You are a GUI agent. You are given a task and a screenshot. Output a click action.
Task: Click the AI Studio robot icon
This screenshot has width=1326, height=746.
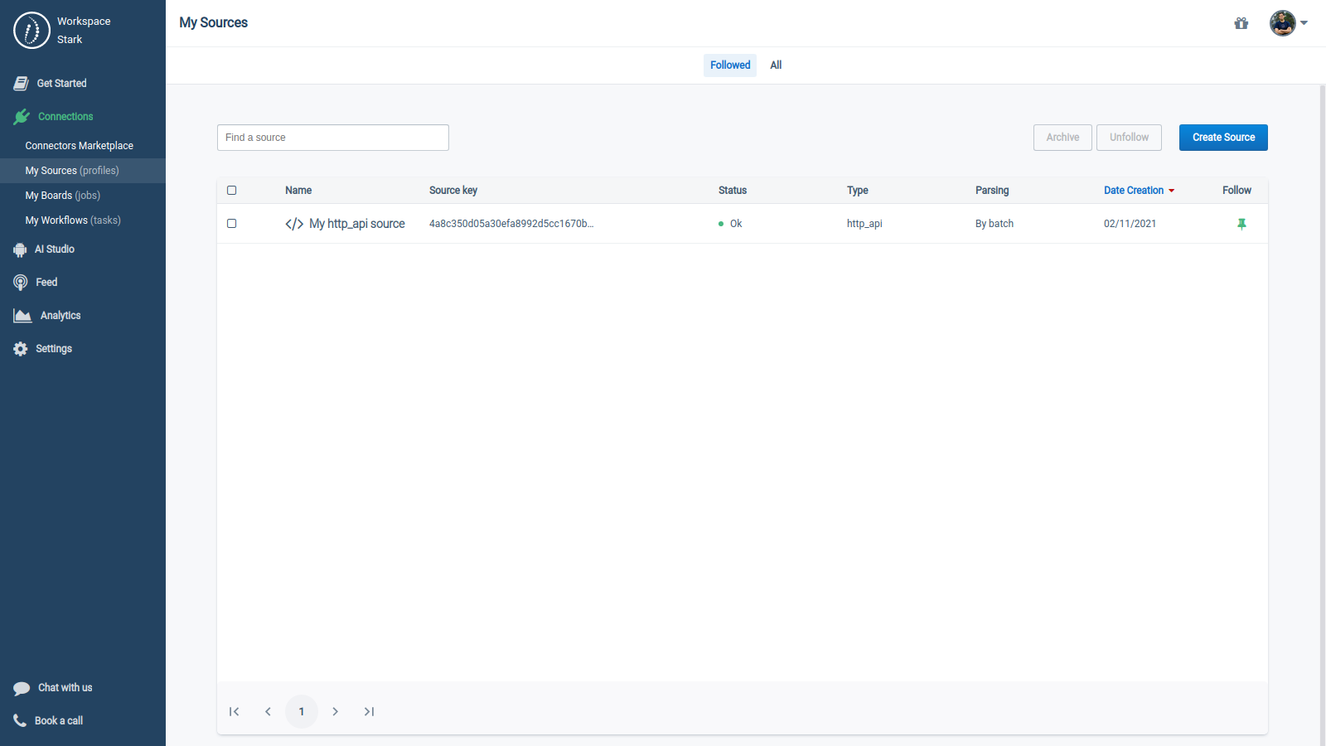click(20, 249)
